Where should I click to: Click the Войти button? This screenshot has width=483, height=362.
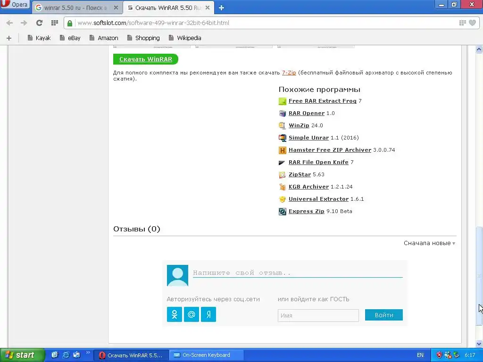[384, 315]
